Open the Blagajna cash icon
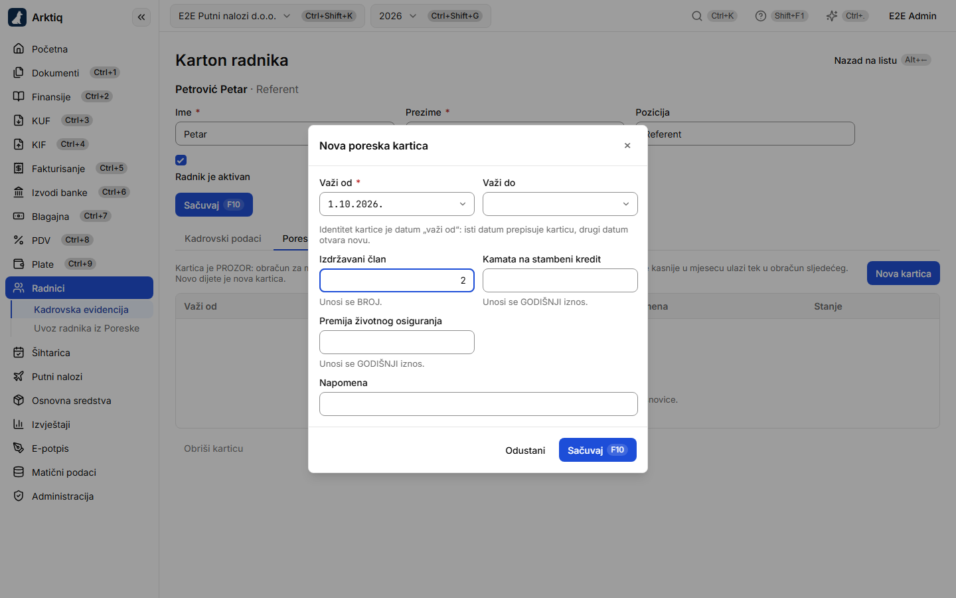 pyautogui.click(x=19, y=216)
